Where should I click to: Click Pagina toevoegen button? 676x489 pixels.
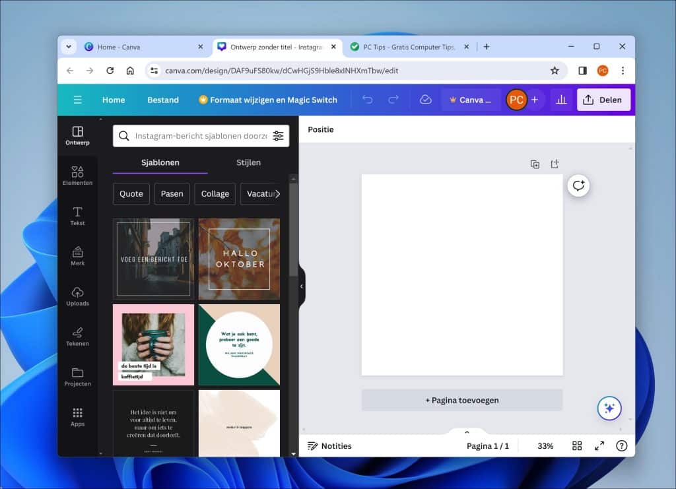tap(462, 401)
